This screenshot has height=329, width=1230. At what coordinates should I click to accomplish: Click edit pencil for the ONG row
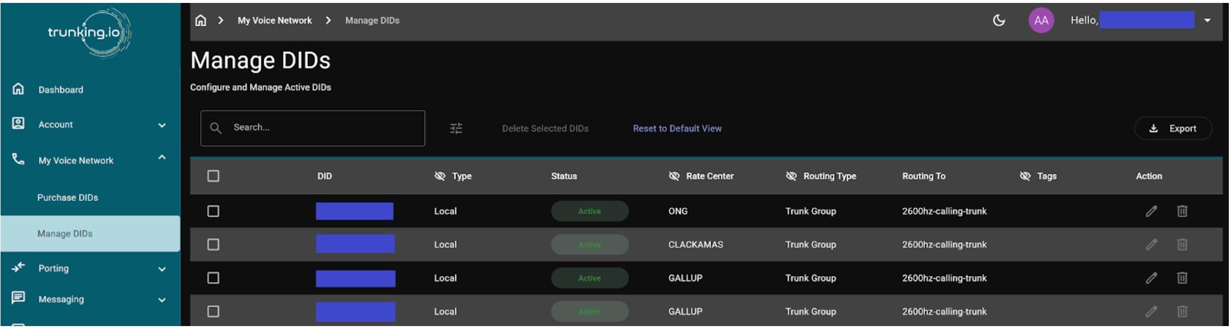tap(1151, 211)
